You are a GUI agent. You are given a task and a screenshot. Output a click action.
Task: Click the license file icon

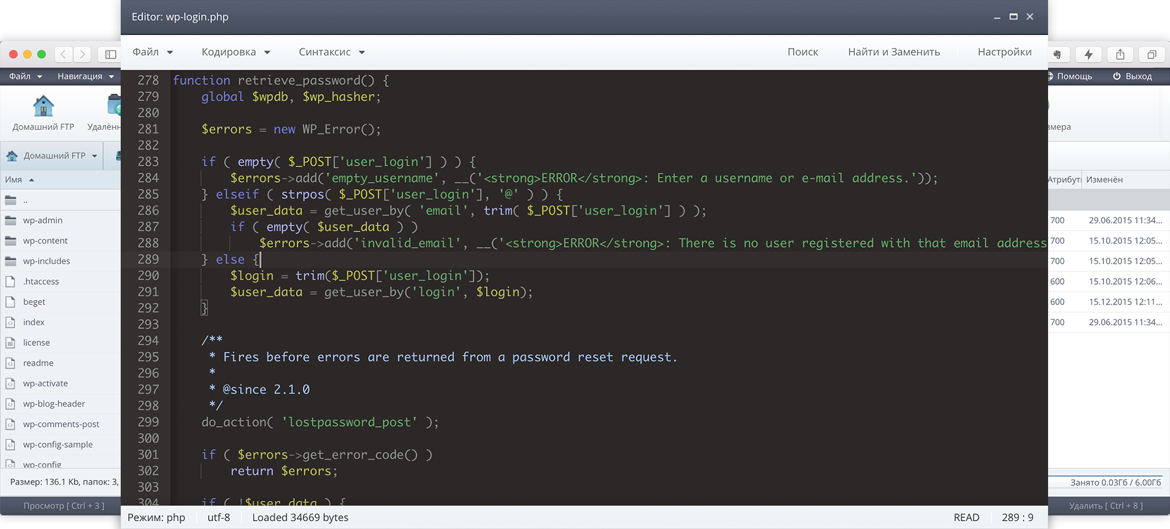10,342
